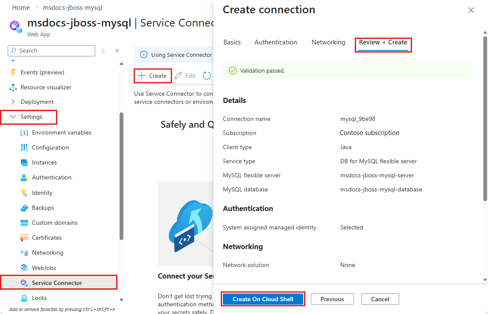Click Create connection panel scrollbar thumb

485,118
